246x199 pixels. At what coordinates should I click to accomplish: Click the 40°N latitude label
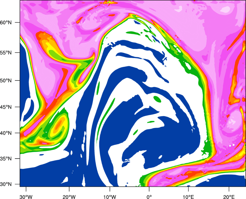pos(6,133)
